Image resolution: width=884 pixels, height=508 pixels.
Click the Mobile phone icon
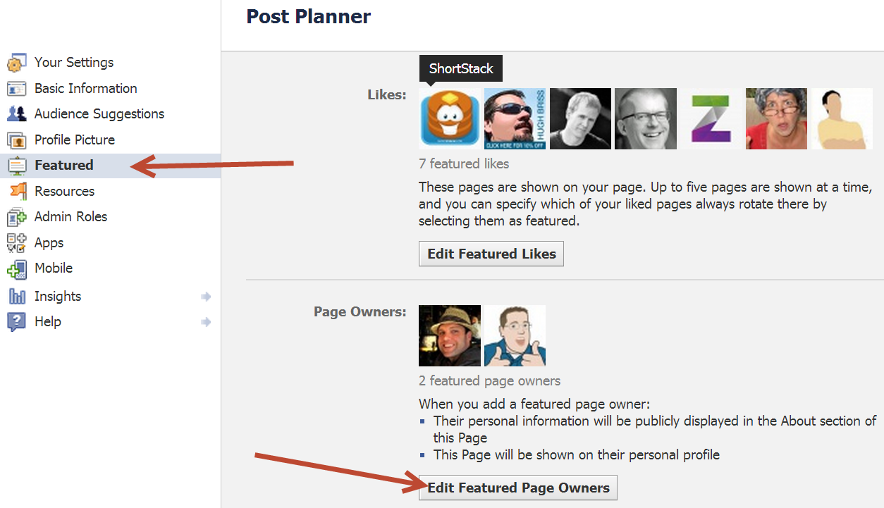pos(16,268)
